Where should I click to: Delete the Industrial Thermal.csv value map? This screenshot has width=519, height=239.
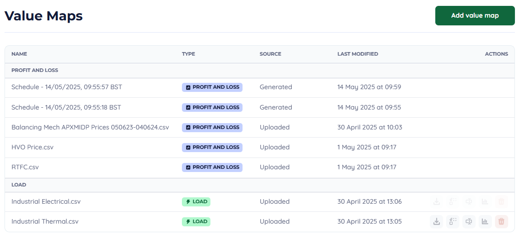coord(501,221)
